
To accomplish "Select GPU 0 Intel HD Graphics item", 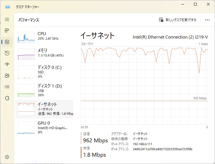I will point(44,127).
